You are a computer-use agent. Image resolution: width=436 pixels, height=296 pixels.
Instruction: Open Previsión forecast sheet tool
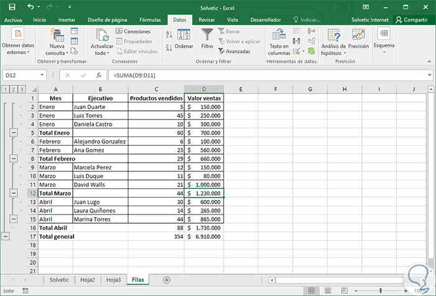pyautogui.click(x=358, y=39)
